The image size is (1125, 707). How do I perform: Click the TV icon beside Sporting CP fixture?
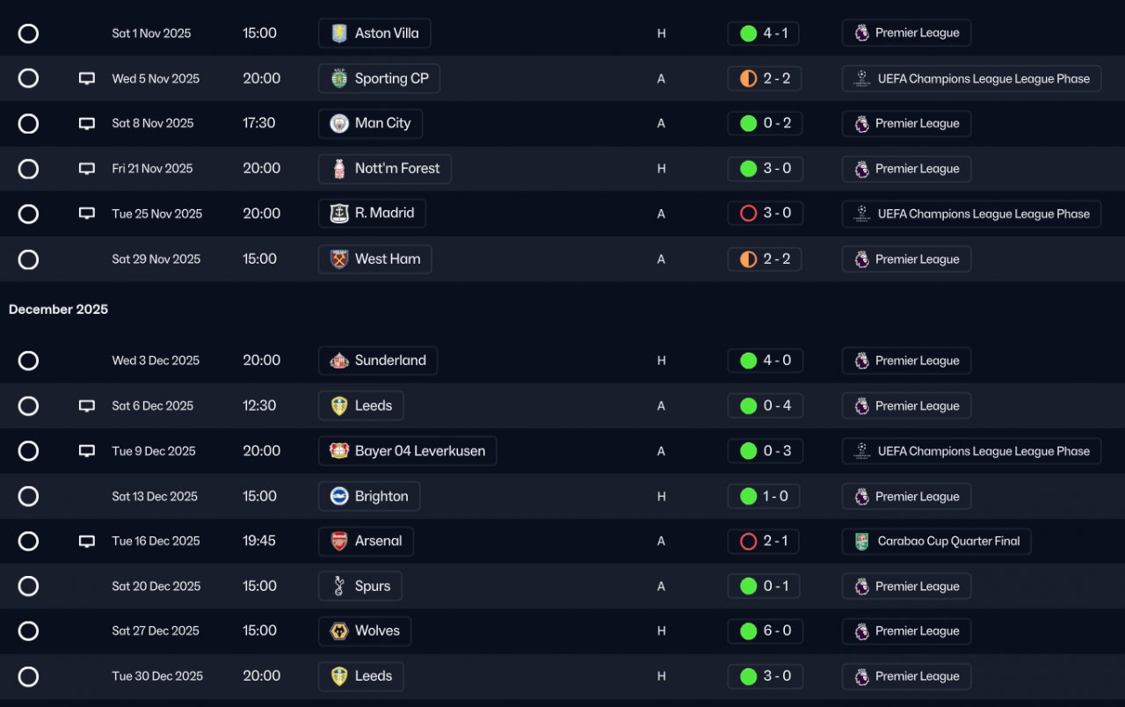86,78
